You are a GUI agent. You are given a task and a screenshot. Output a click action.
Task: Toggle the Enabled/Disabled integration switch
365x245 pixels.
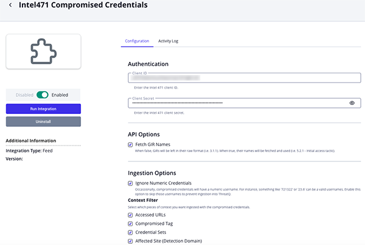click(x=43, y=95)
